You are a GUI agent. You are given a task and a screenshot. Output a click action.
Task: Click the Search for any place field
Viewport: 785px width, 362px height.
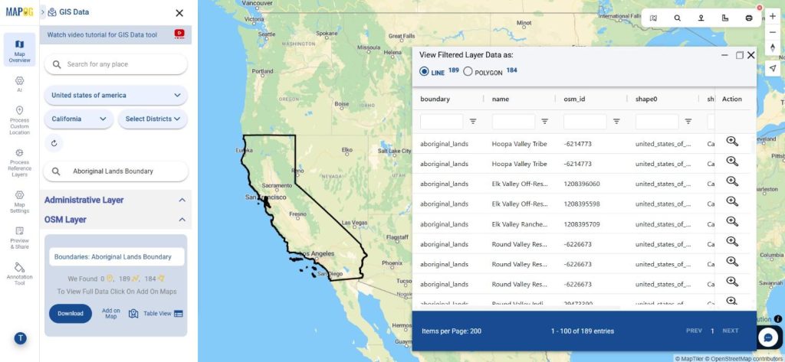pos(116,64)
